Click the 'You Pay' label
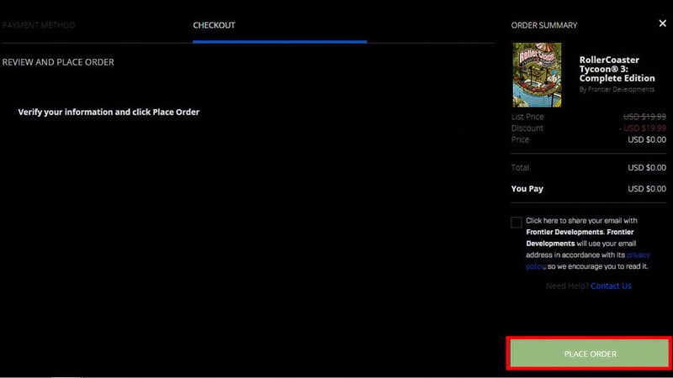 pos(527,188)
